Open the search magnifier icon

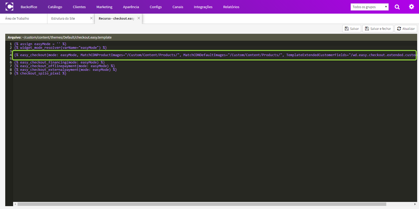coord(397,7)
